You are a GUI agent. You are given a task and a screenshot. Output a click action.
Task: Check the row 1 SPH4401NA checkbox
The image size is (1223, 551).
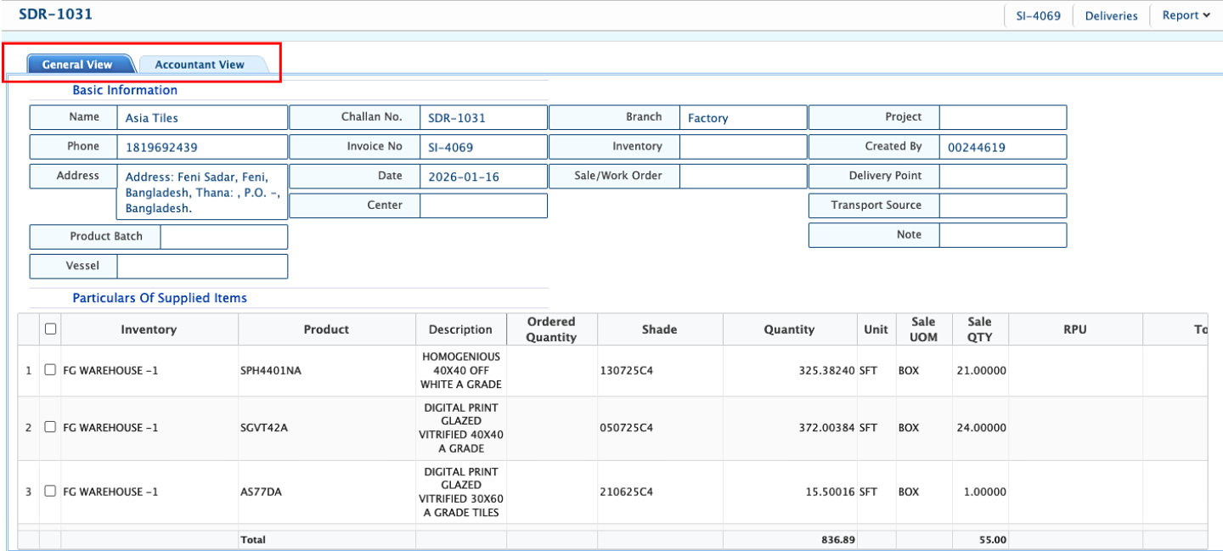click(50, 370)
